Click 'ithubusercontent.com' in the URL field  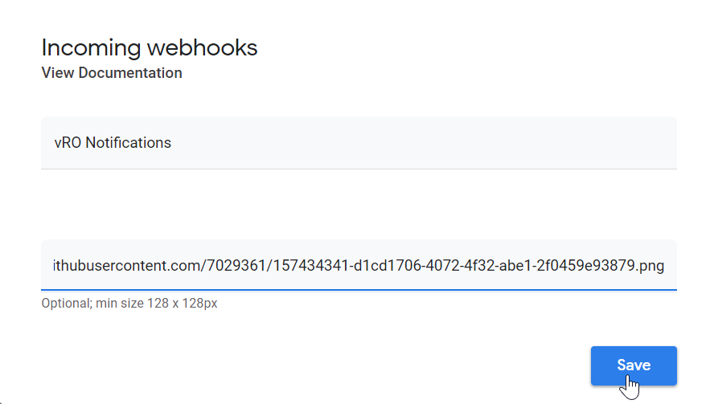pos(121,265)
